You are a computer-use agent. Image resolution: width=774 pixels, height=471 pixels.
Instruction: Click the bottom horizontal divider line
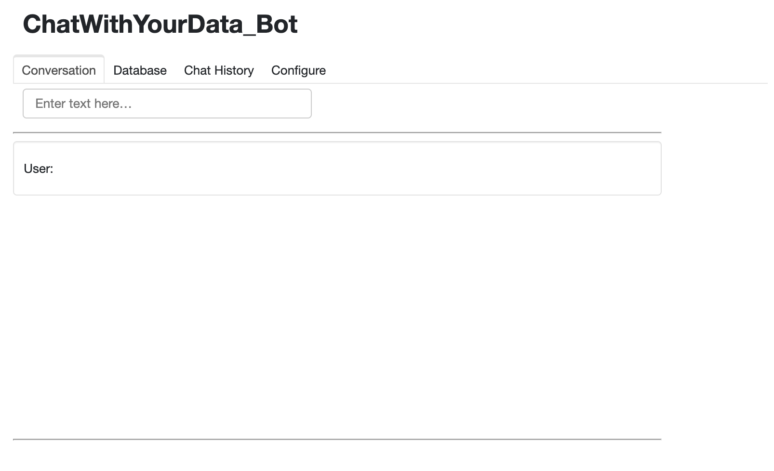(337, 439)
